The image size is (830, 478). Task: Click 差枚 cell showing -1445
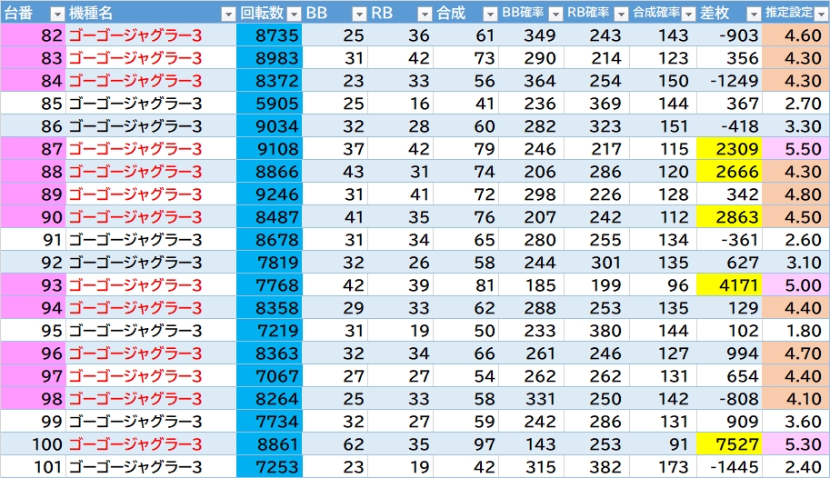pyautogui.click(x=729, y=467)
